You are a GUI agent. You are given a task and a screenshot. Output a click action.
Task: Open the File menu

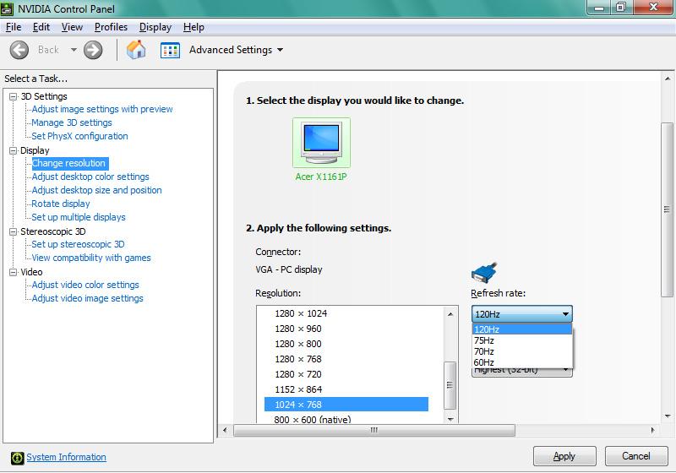point(14,27)
